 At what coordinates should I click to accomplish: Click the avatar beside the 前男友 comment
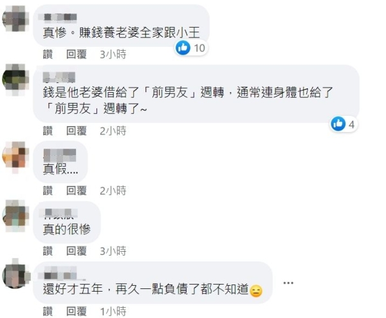(15, 80)
